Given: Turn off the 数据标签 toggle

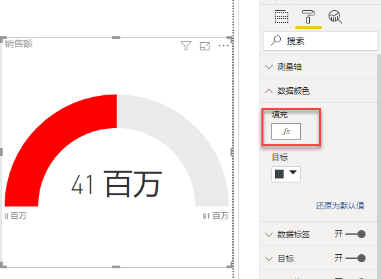Looking at the screenshot, I should (x=355, y=234).
